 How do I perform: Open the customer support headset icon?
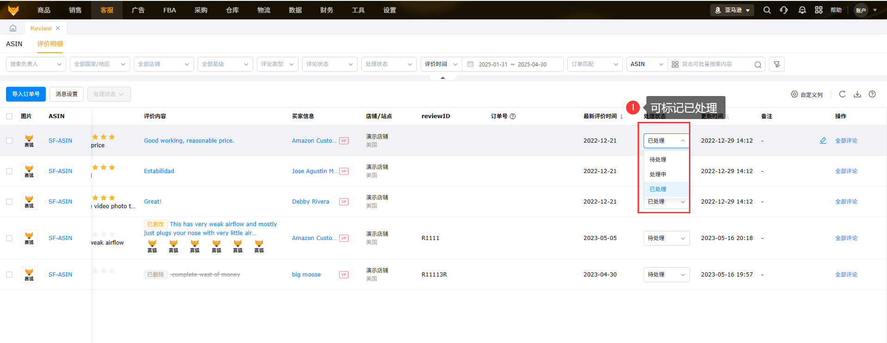tap(784, 10)
